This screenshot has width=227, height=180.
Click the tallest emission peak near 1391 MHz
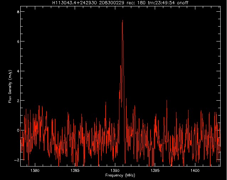tap(122, 21)
